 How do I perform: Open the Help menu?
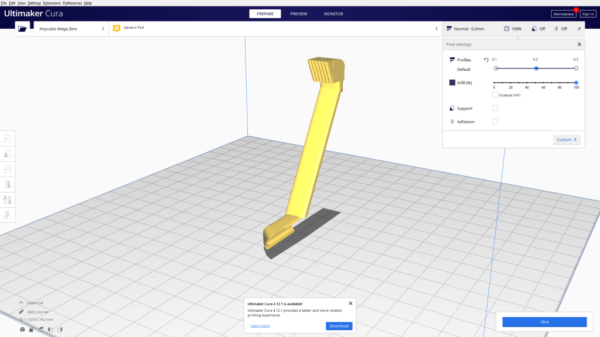coord(88,3)
